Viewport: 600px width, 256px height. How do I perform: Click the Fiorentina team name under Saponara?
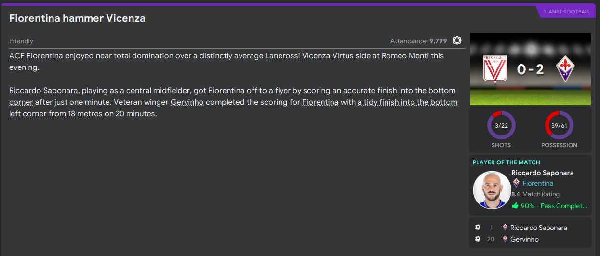coord(538,183)
